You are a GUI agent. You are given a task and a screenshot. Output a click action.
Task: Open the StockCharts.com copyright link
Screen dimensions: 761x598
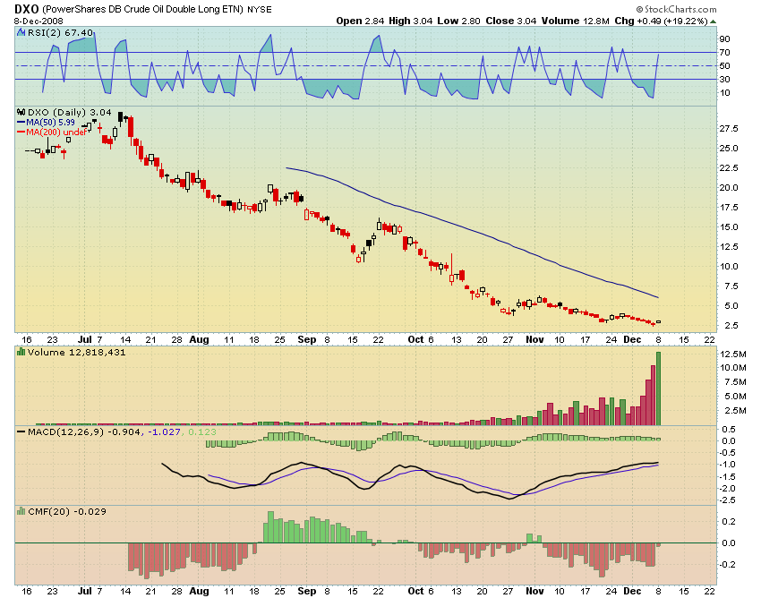[x=676, y=9]
